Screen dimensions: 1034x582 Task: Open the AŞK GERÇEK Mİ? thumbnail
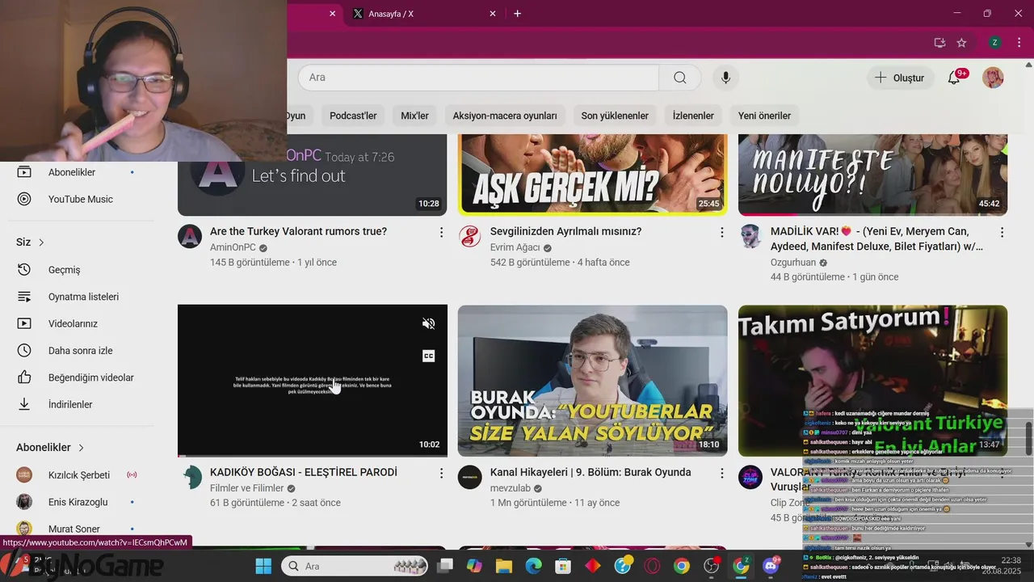click(592, 175)
